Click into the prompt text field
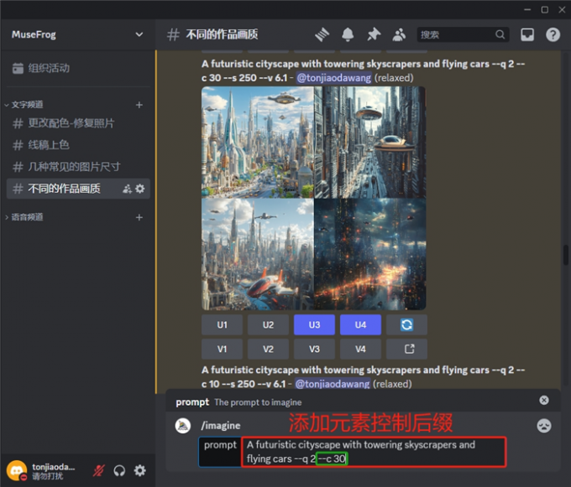 tap(374, 452)
